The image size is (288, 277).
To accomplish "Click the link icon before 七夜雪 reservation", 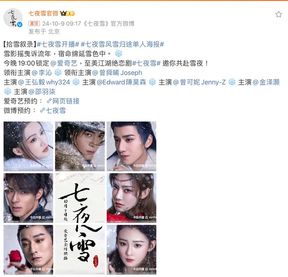I will click(42, 110).
